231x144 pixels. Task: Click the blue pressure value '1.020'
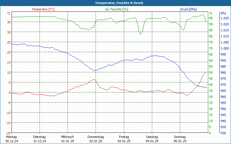(x=225, y=24)
